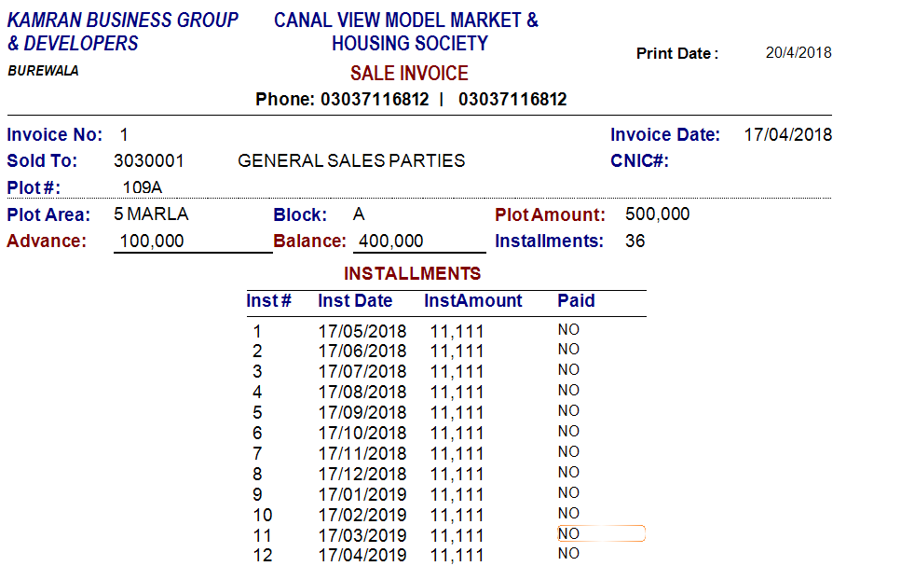Click the Paid status of installment 1

pyautogui.click(x=568, y=329)
